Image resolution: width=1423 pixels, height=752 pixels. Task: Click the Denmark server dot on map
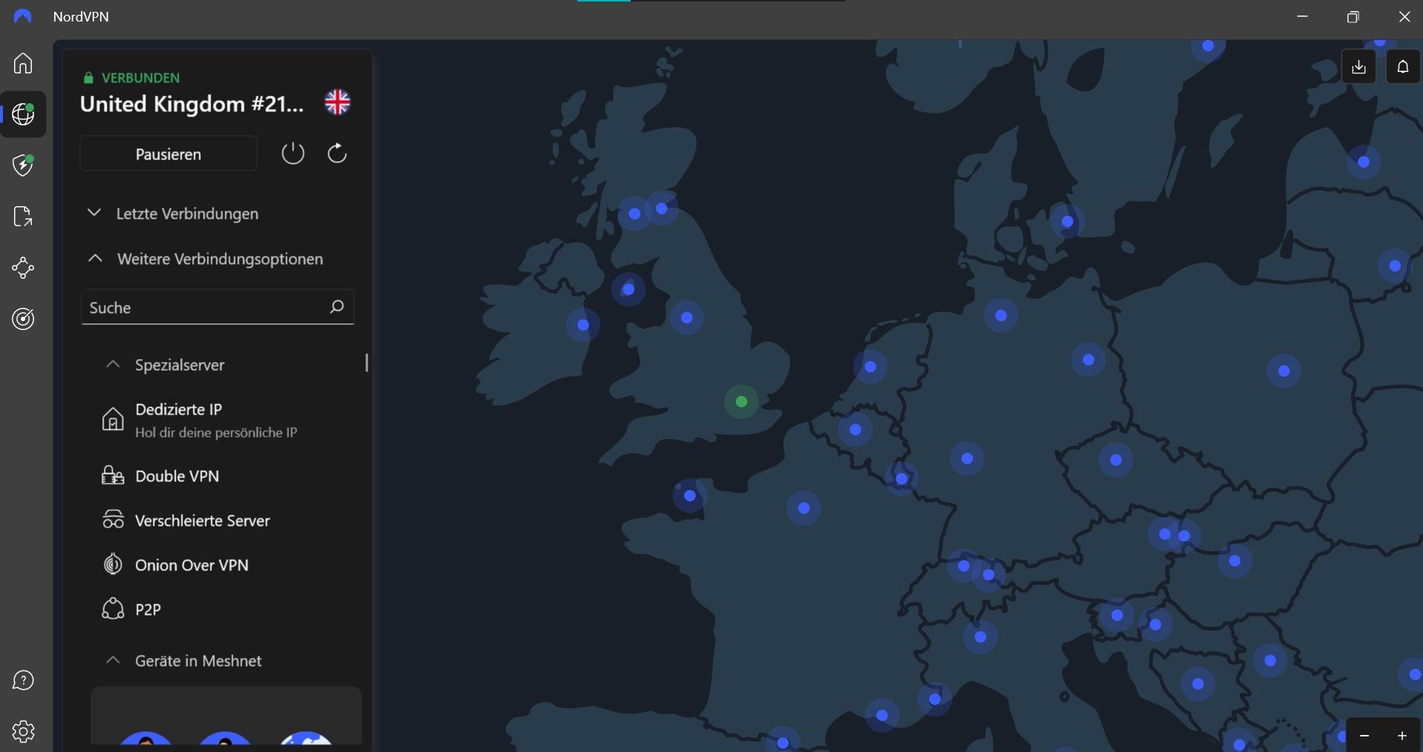tap(1067, 221)
